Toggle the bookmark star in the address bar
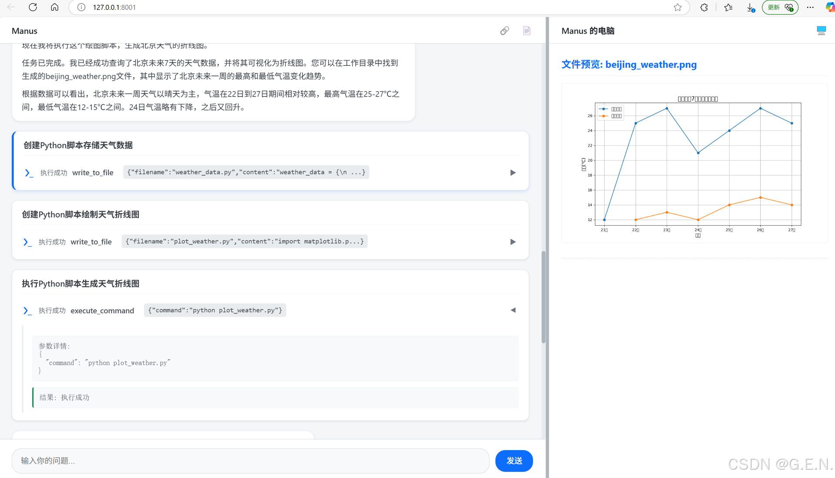835x478 pixels. tap(677, 7)
